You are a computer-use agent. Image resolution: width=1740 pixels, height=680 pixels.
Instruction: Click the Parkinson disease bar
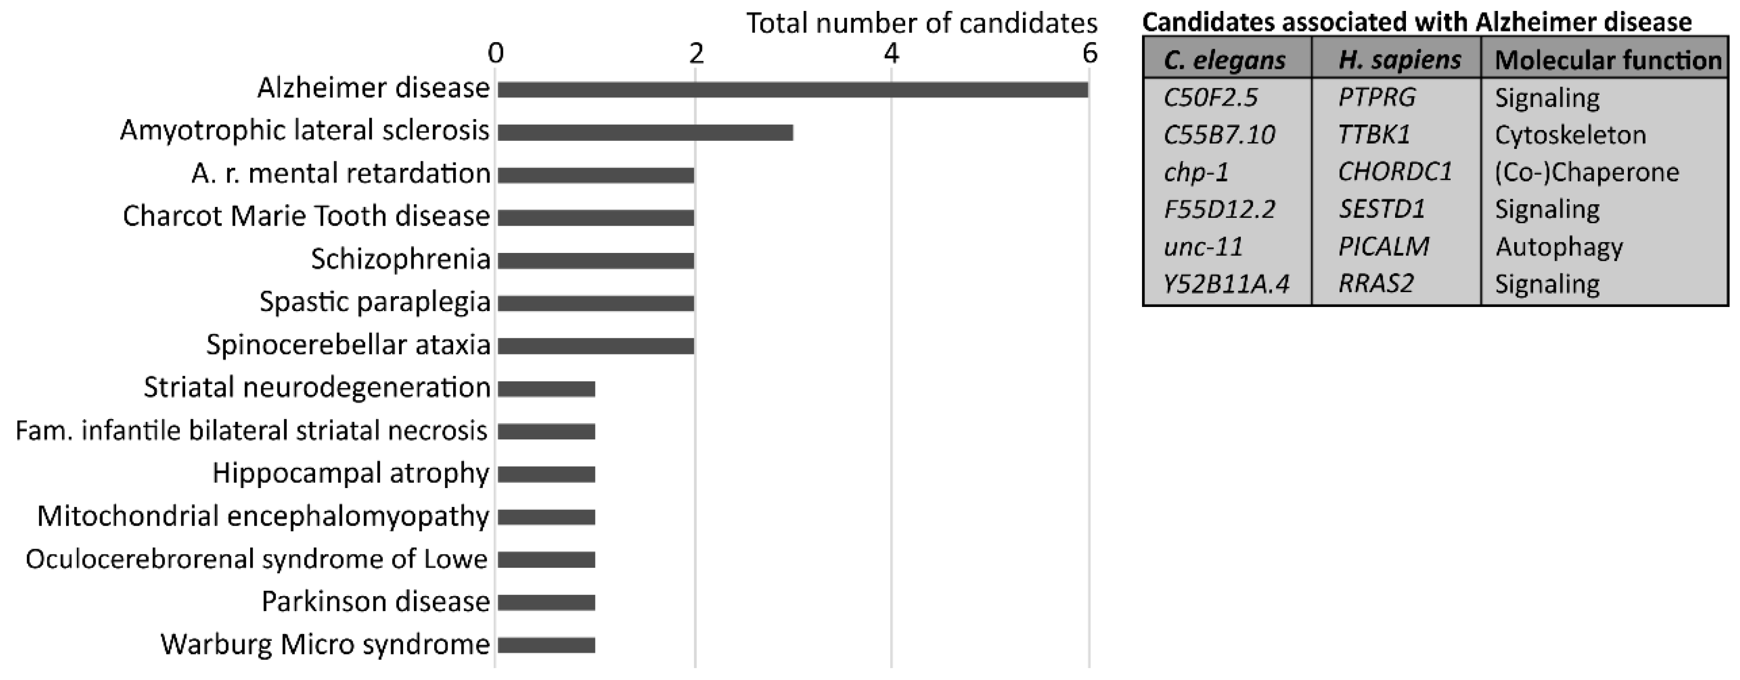[546, 602]
